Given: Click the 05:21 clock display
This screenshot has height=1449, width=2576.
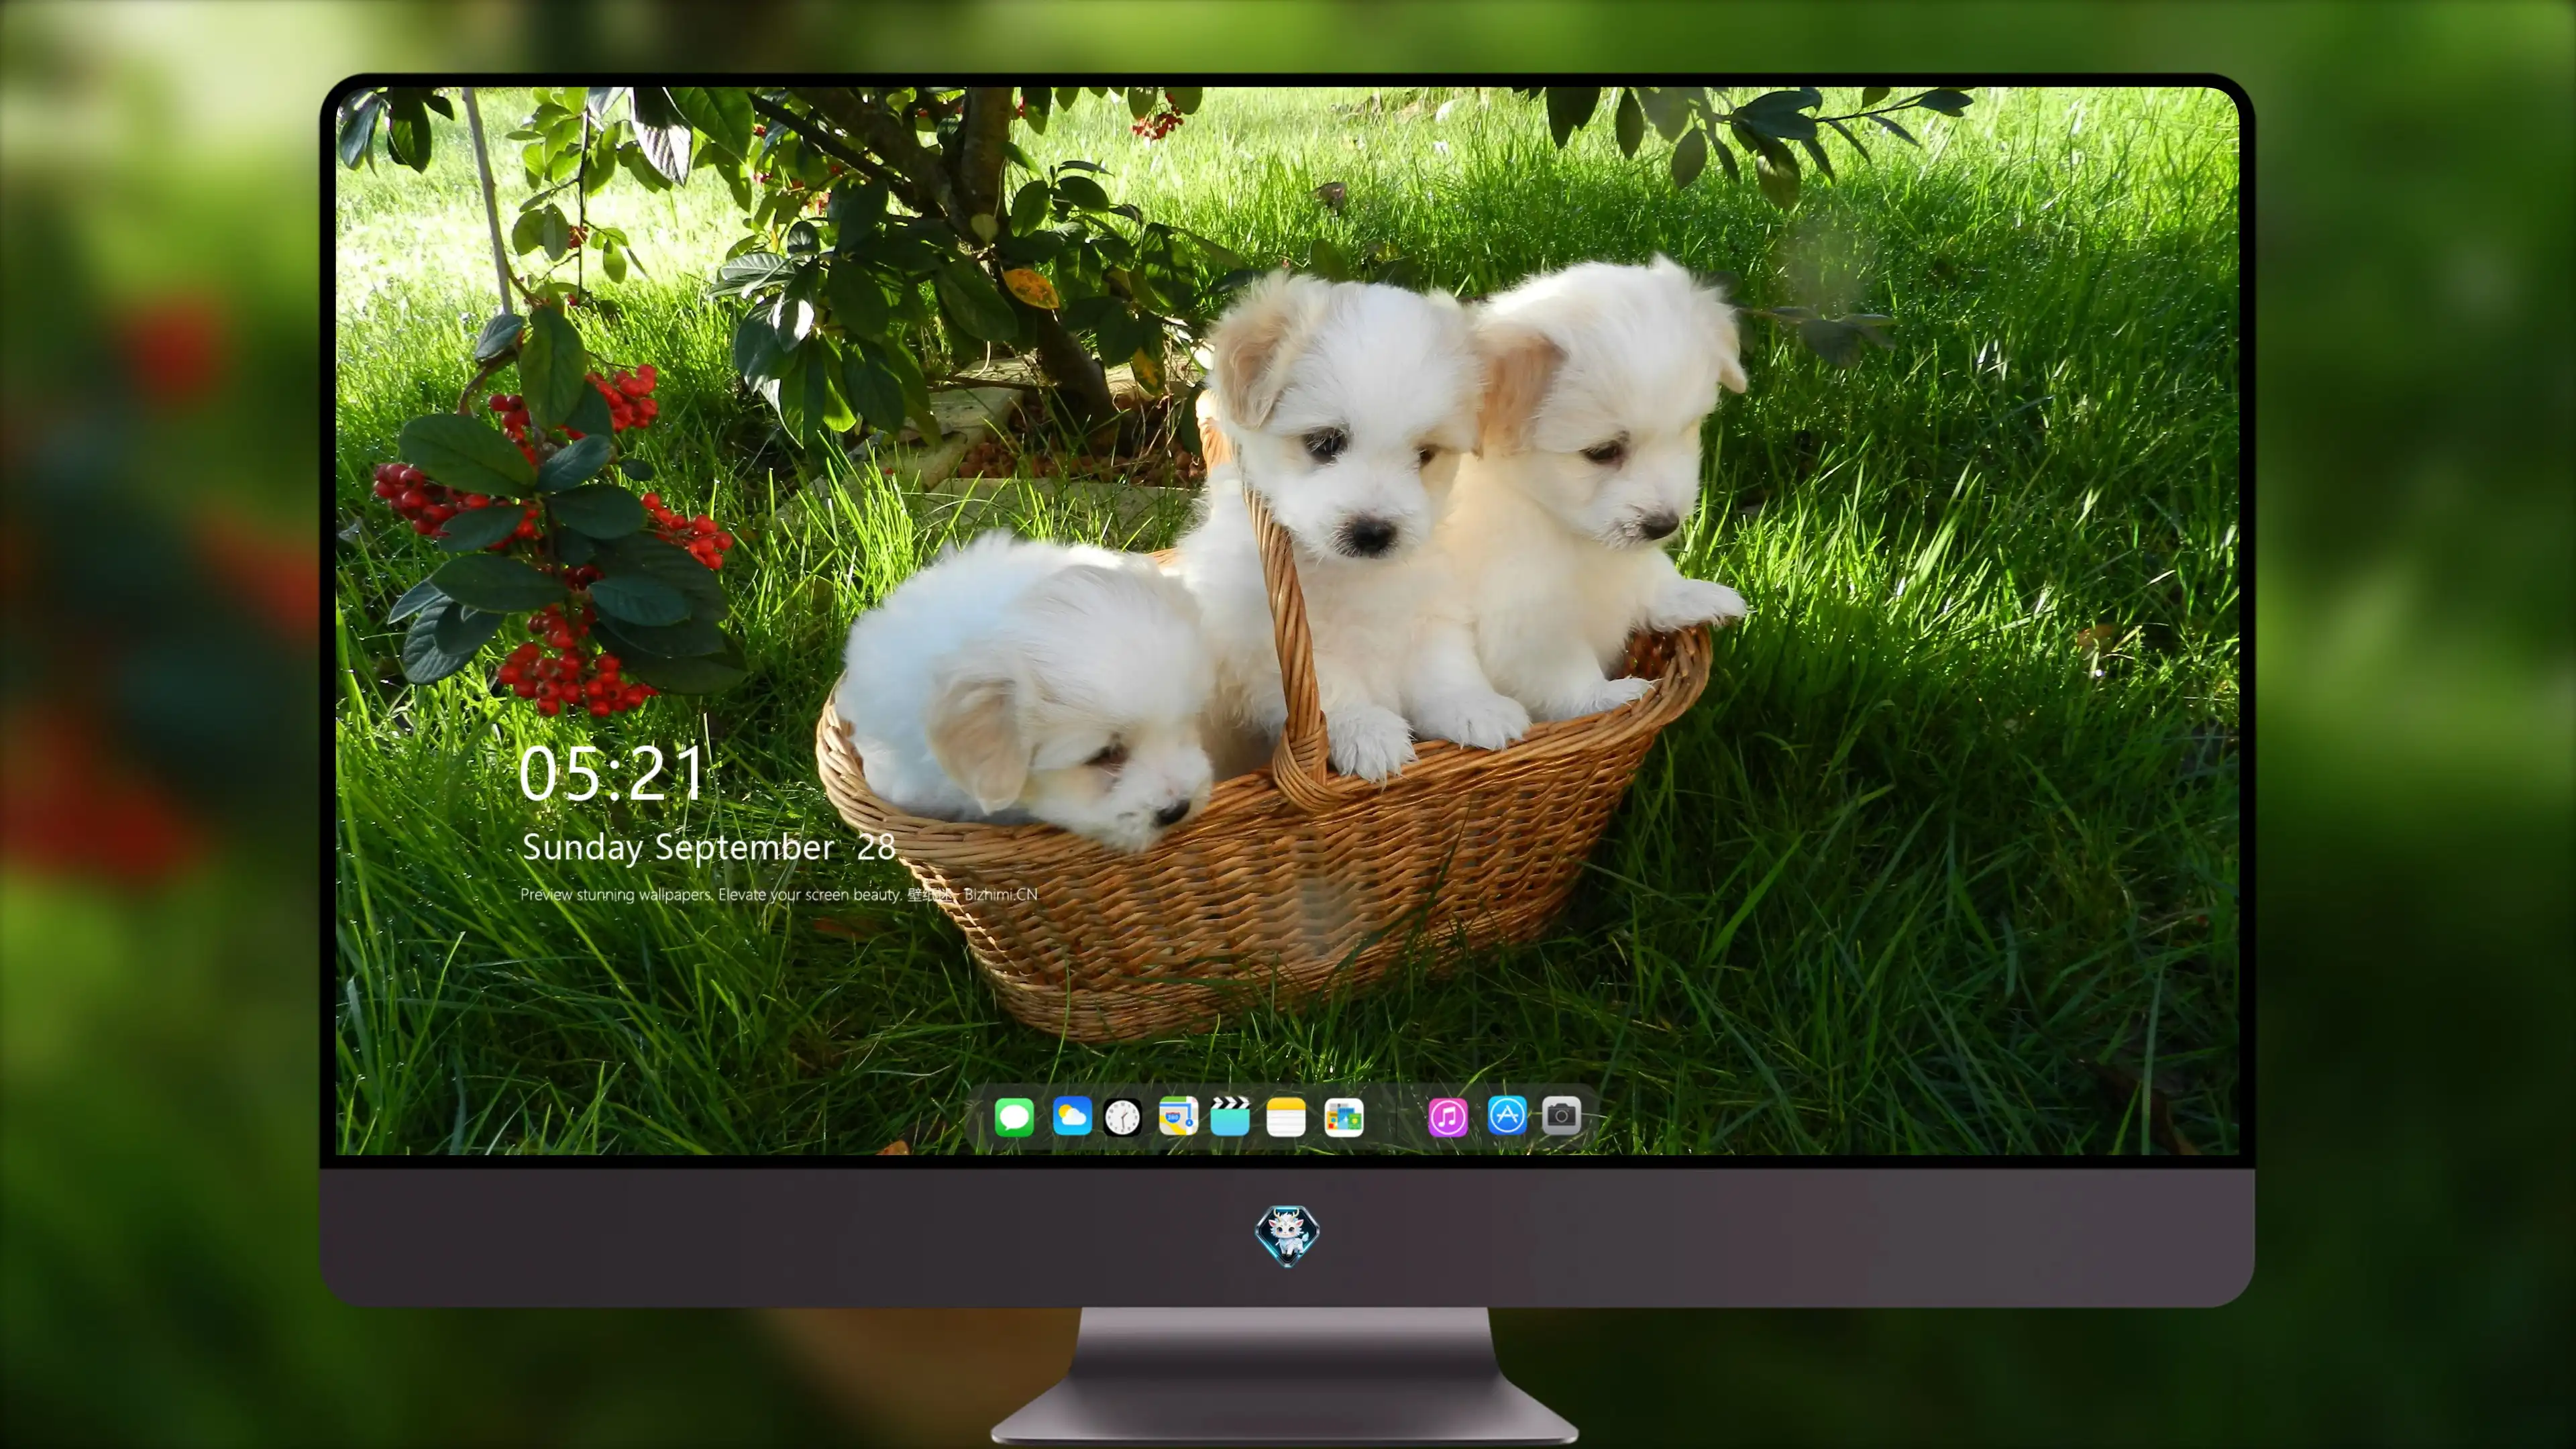Looking at the screenshot, I should pyautogui.click(x=612, y=774).
